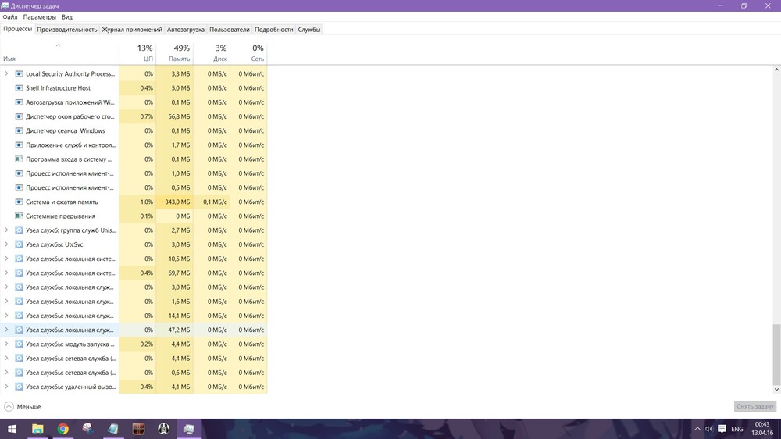Image resolution: width=781 pixels, height=439 pixels.
Task: Open the Start menu Windows button
Action: (12, 429)
